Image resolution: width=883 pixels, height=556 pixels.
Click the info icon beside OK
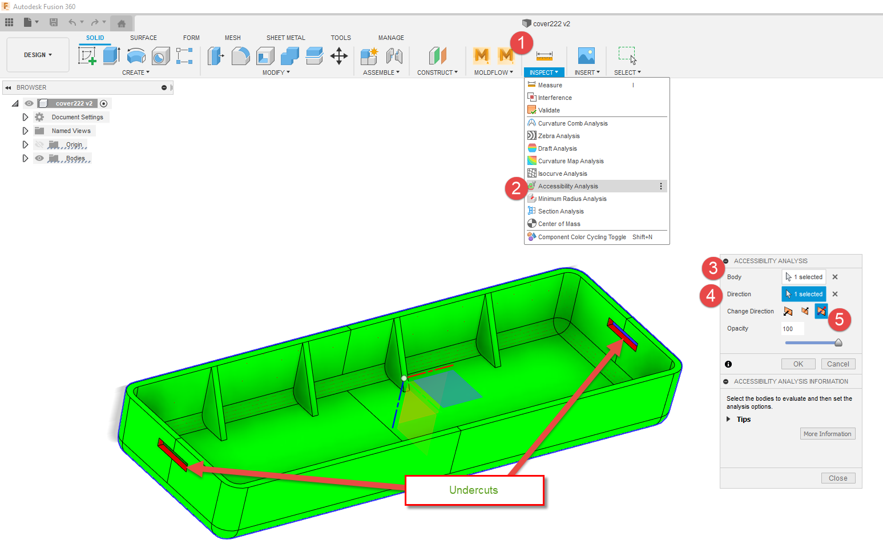tap(728, 364)
